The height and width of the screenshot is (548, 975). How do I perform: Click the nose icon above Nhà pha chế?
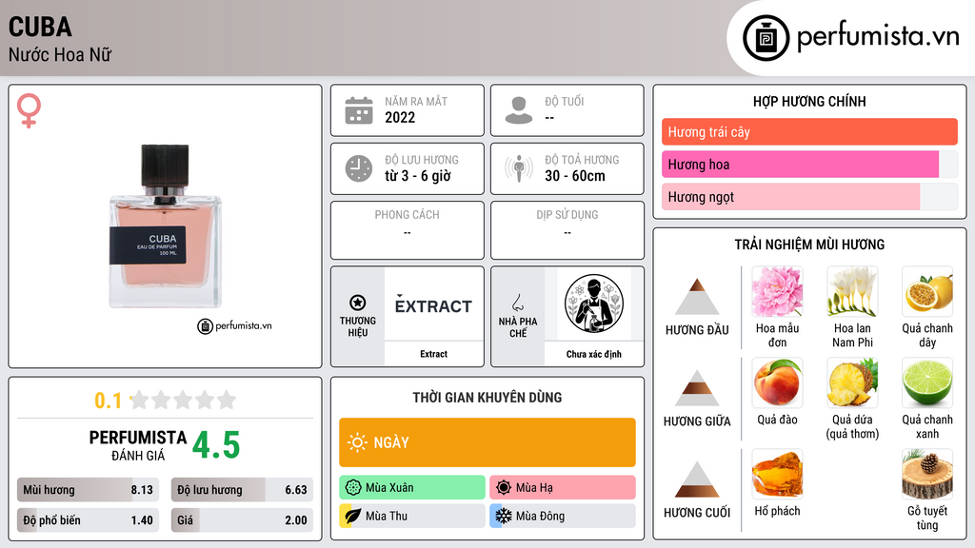(x=517, y=303)
